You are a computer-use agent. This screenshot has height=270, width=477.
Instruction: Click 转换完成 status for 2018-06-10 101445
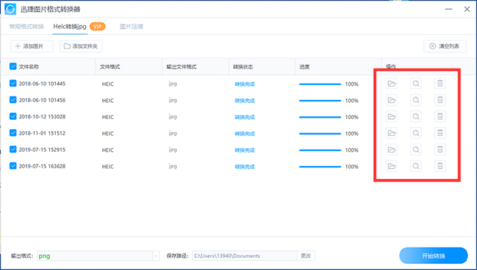coord(245,84)
